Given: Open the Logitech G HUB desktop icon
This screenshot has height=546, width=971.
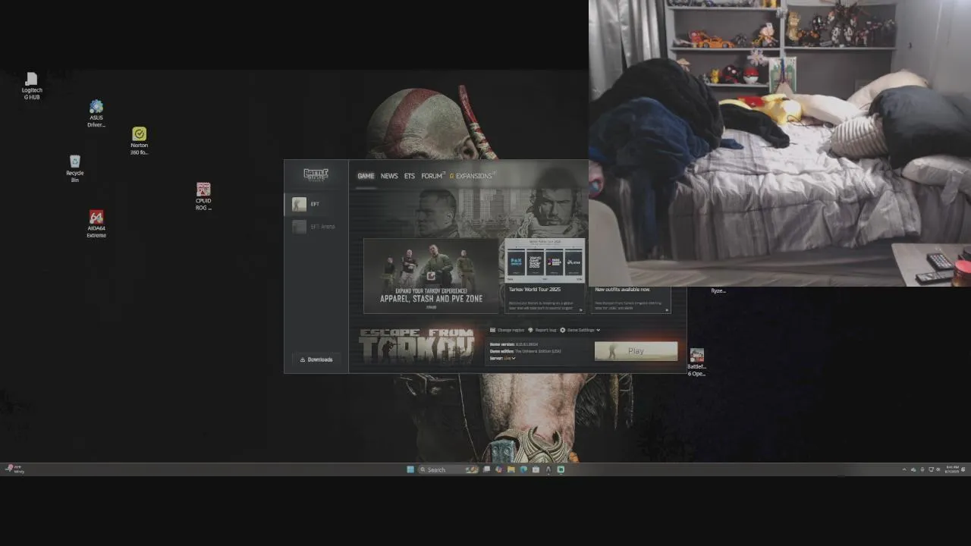Looking at the screenshot, I should 31,86.
